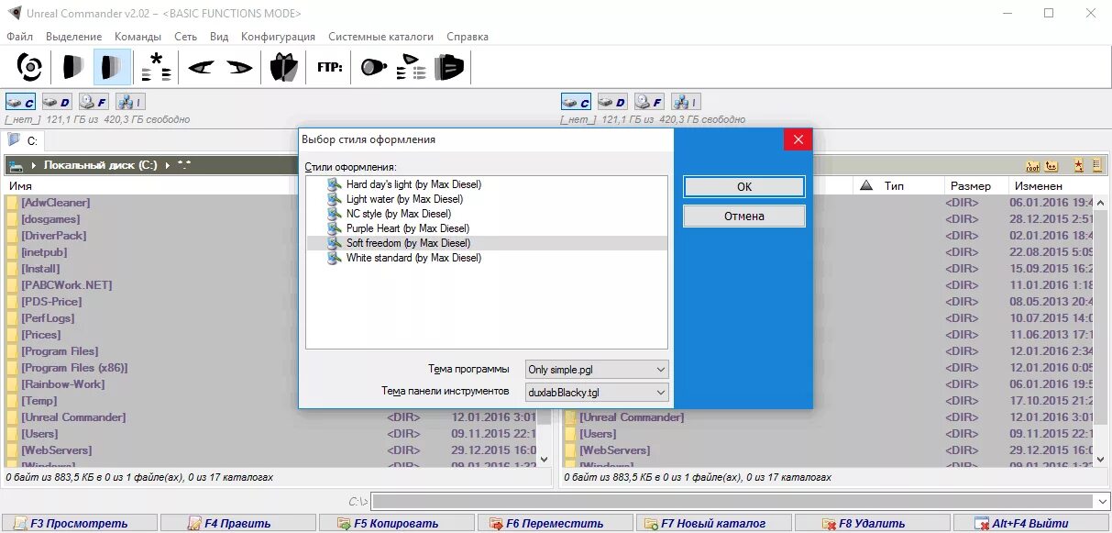
Task: Open the FTP: connection toolbar icon
Action: pyautogui.click(x=330, y=67)
